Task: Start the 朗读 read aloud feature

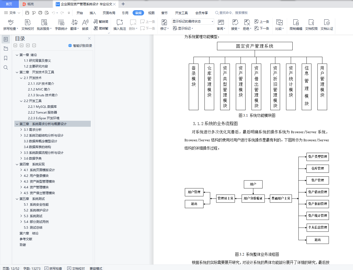Action: coord(85,25)
